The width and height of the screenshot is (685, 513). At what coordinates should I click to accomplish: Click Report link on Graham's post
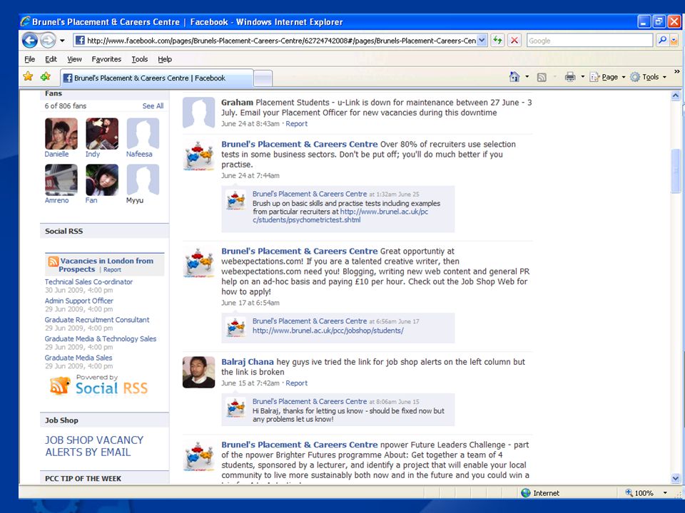tap(297, 124)
